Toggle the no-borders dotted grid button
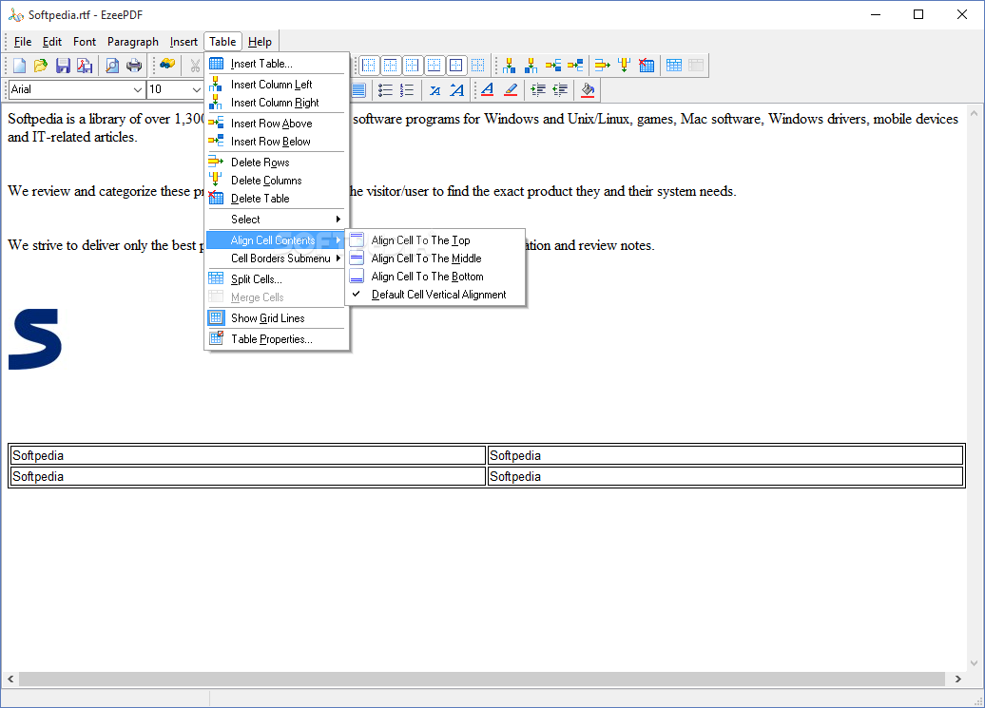The width and height of the screenshot is (985, 708). pyautogui.click(x=478, y=65)
